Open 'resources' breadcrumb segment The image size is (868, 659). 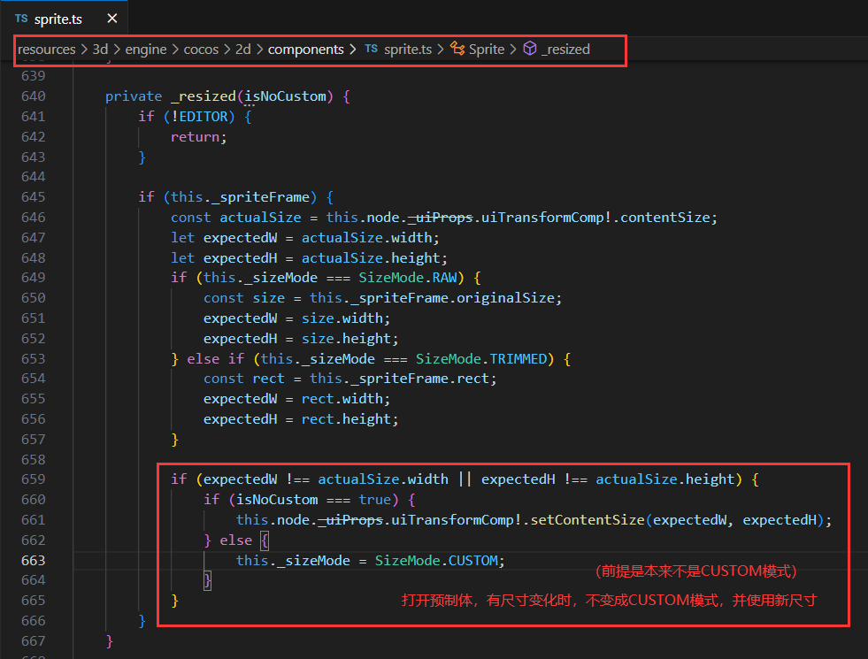coord(47,50)
